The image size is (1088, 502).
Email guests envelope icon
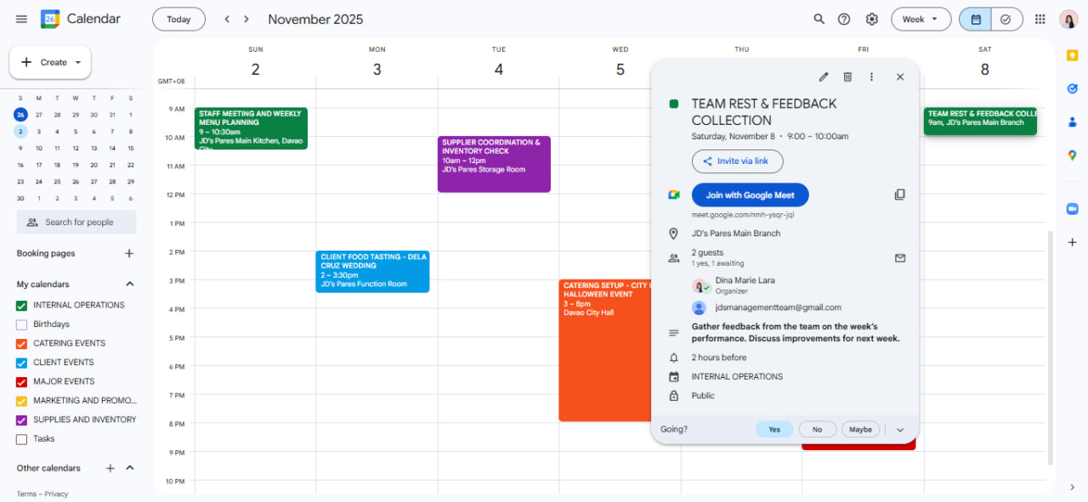[900, 258]
